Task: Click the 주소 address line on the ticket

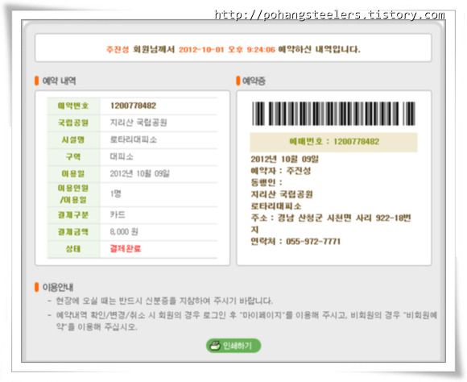Action: 331,224
